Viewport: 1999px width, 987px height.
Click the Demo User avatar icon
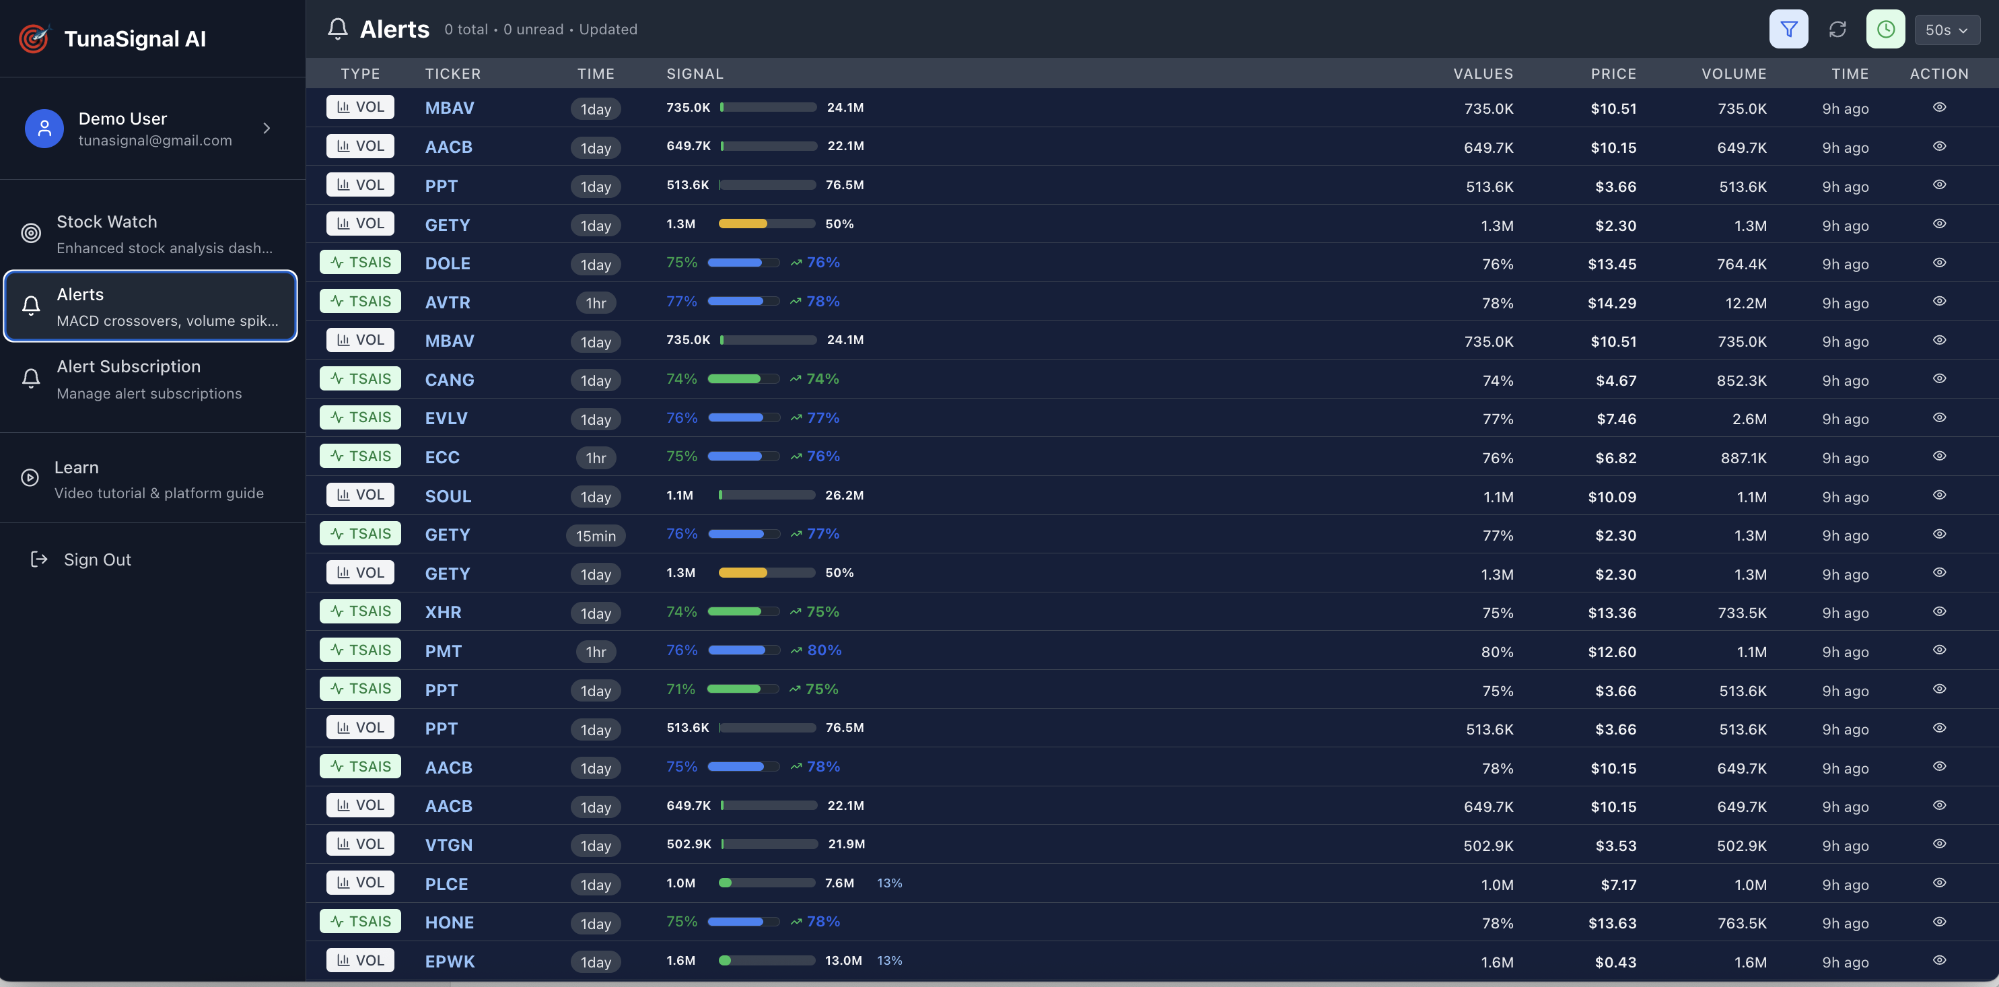[x=44, y=128]
